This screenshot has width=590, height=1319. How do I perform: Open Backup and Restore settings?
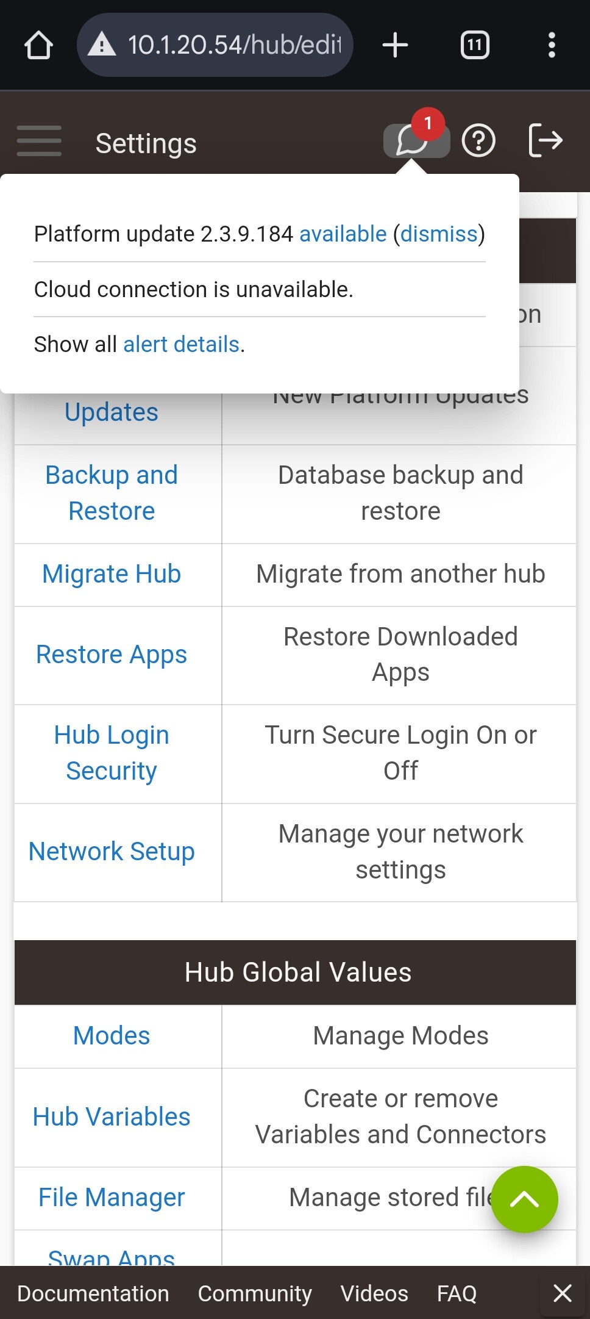112,492
